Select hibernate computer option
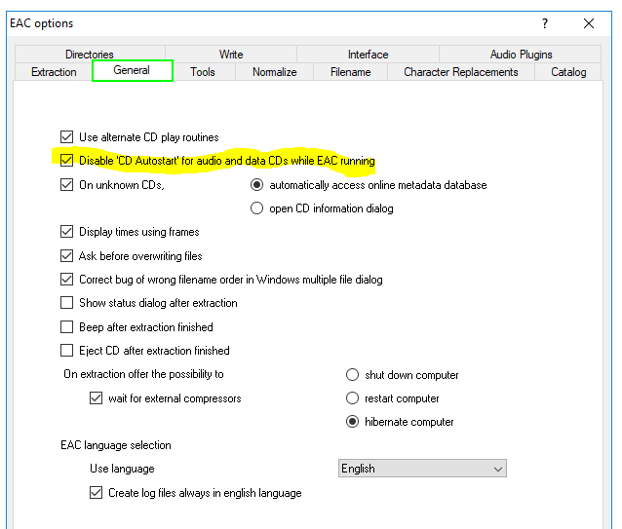622x529 pixels. point(352,421)
